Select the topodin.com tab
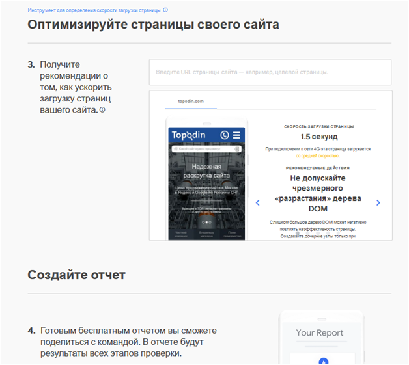 [x=191, y=101]
